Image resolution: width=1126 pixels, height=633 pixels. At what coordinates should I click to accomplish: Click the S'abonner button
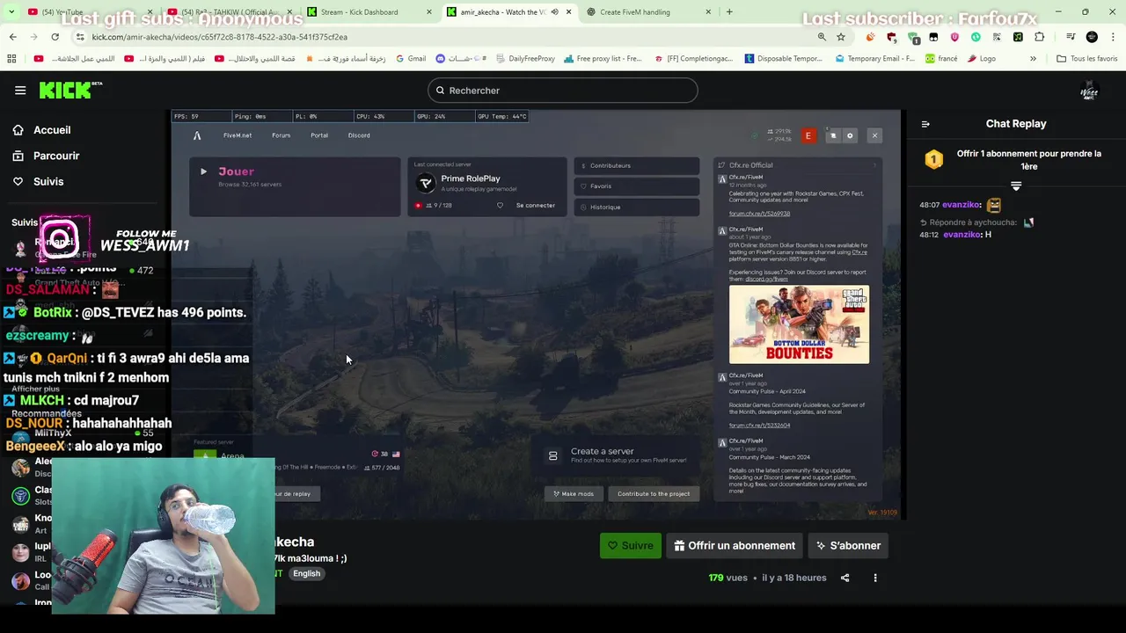[x=848, y=545]
